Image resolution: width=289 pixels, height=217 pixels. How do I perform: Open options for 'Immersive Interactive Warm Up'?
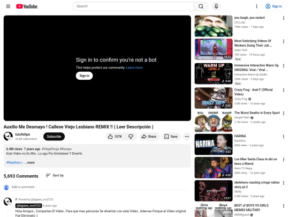[x=284, y=66]
